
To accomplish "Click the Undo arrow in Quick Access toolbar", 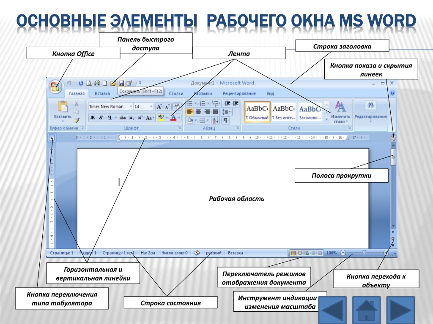I will pos(69,83).
